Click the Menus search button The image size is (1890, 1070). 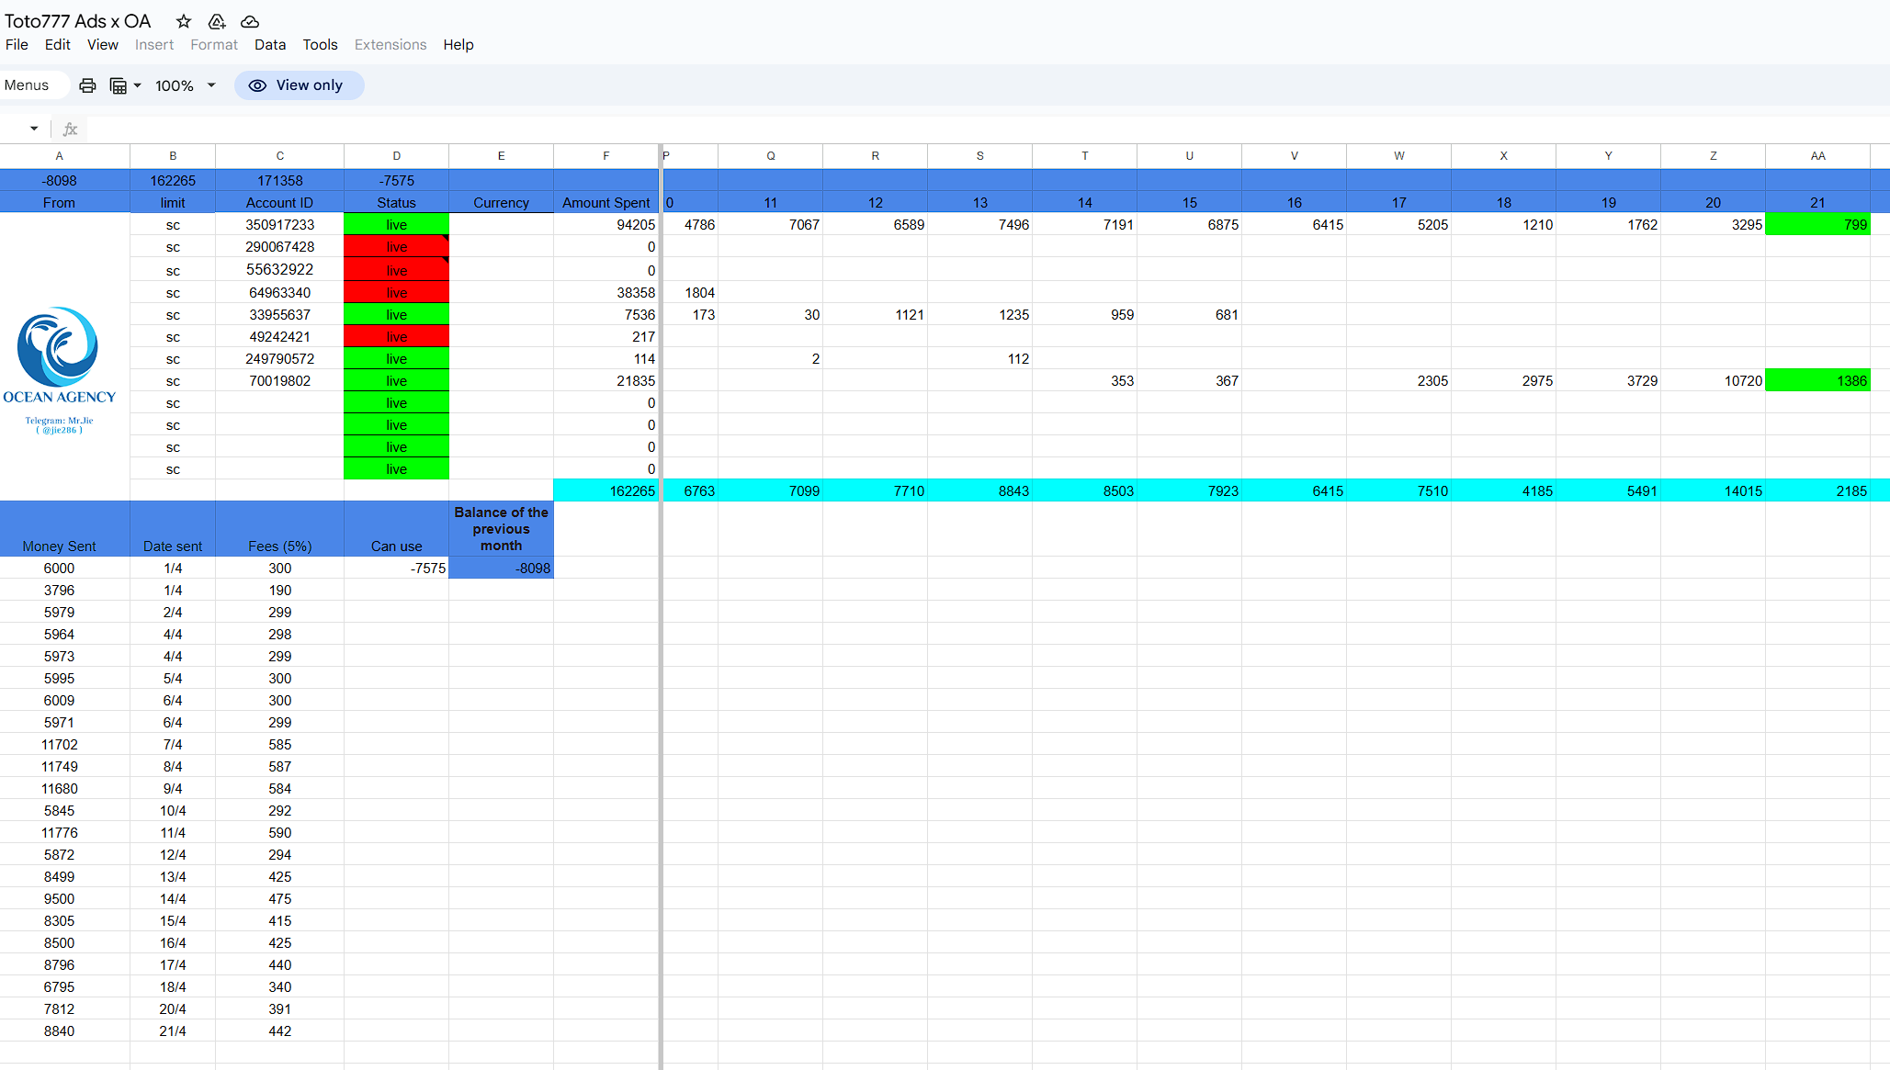coord(28,85)
